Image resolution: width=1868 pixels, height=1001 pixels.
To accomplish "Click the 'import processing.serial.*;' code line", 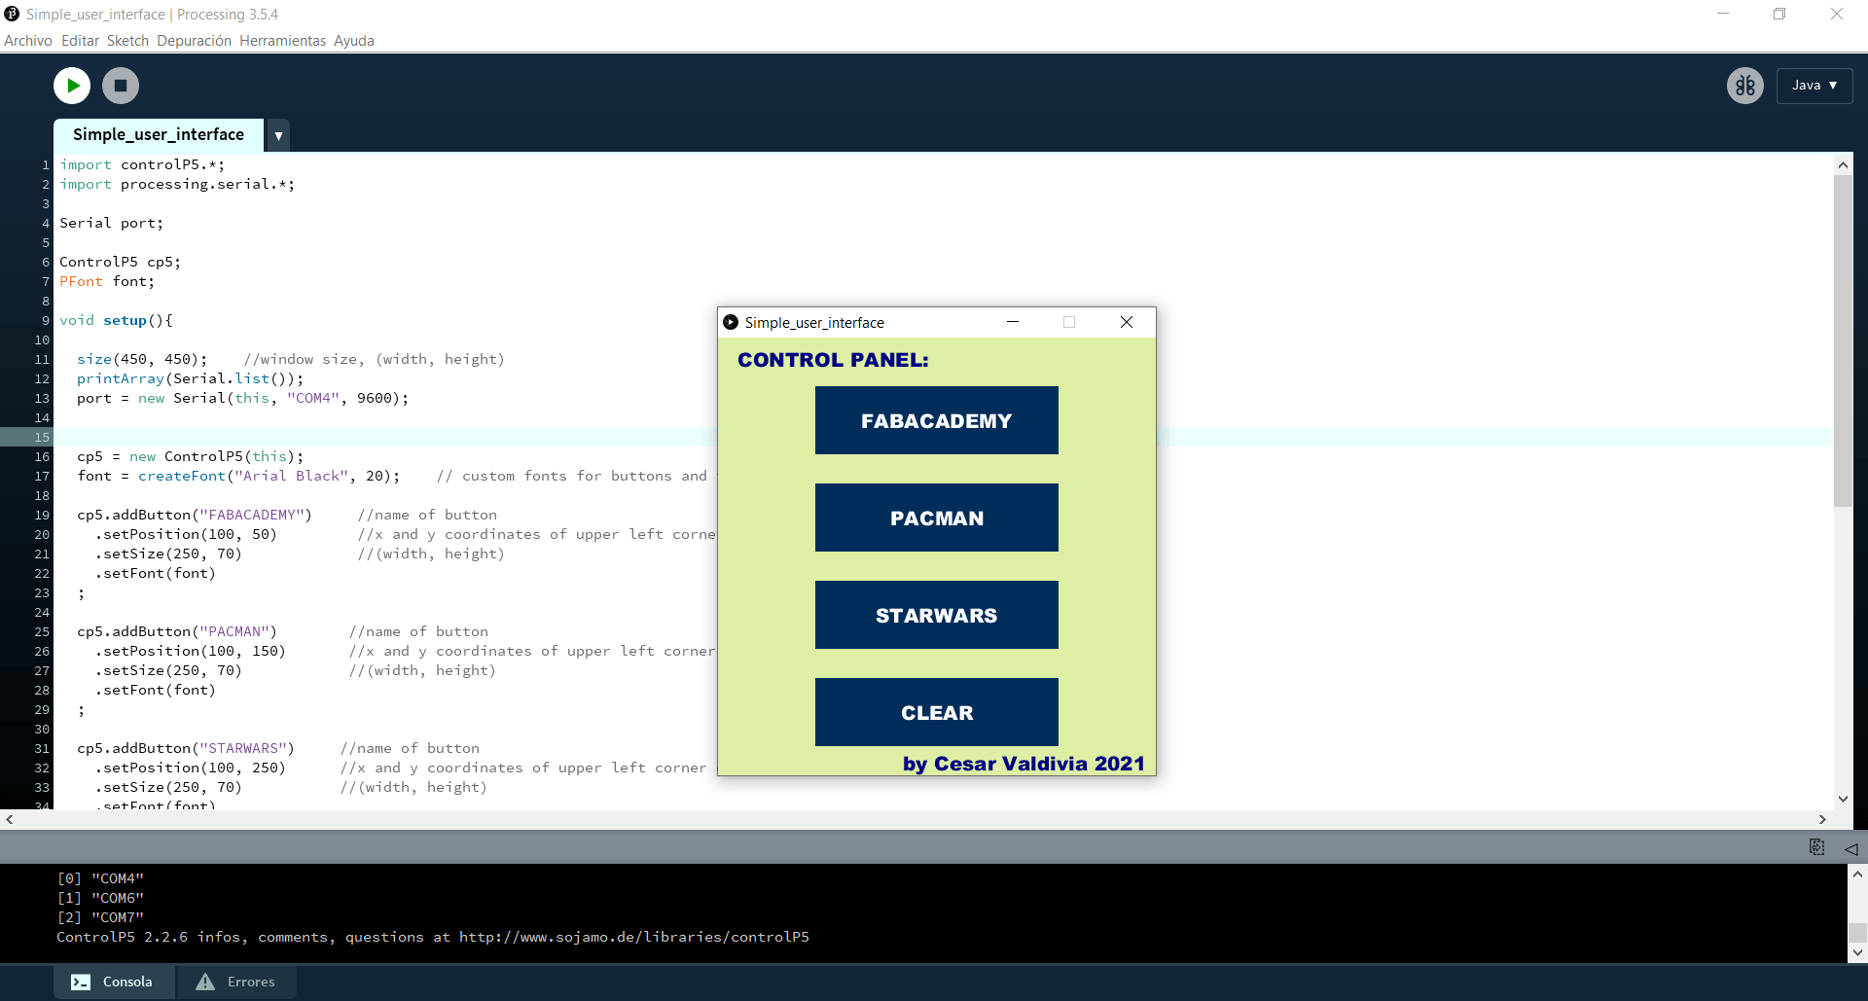I will click(x=177, y=184).
